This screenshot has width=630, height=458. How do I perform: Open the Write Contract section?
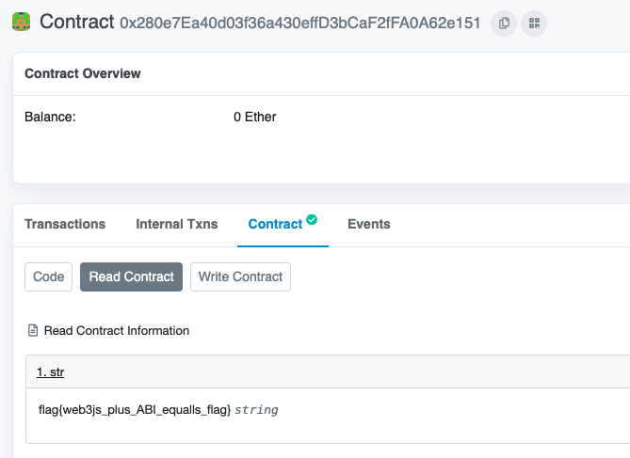[240, 276]
